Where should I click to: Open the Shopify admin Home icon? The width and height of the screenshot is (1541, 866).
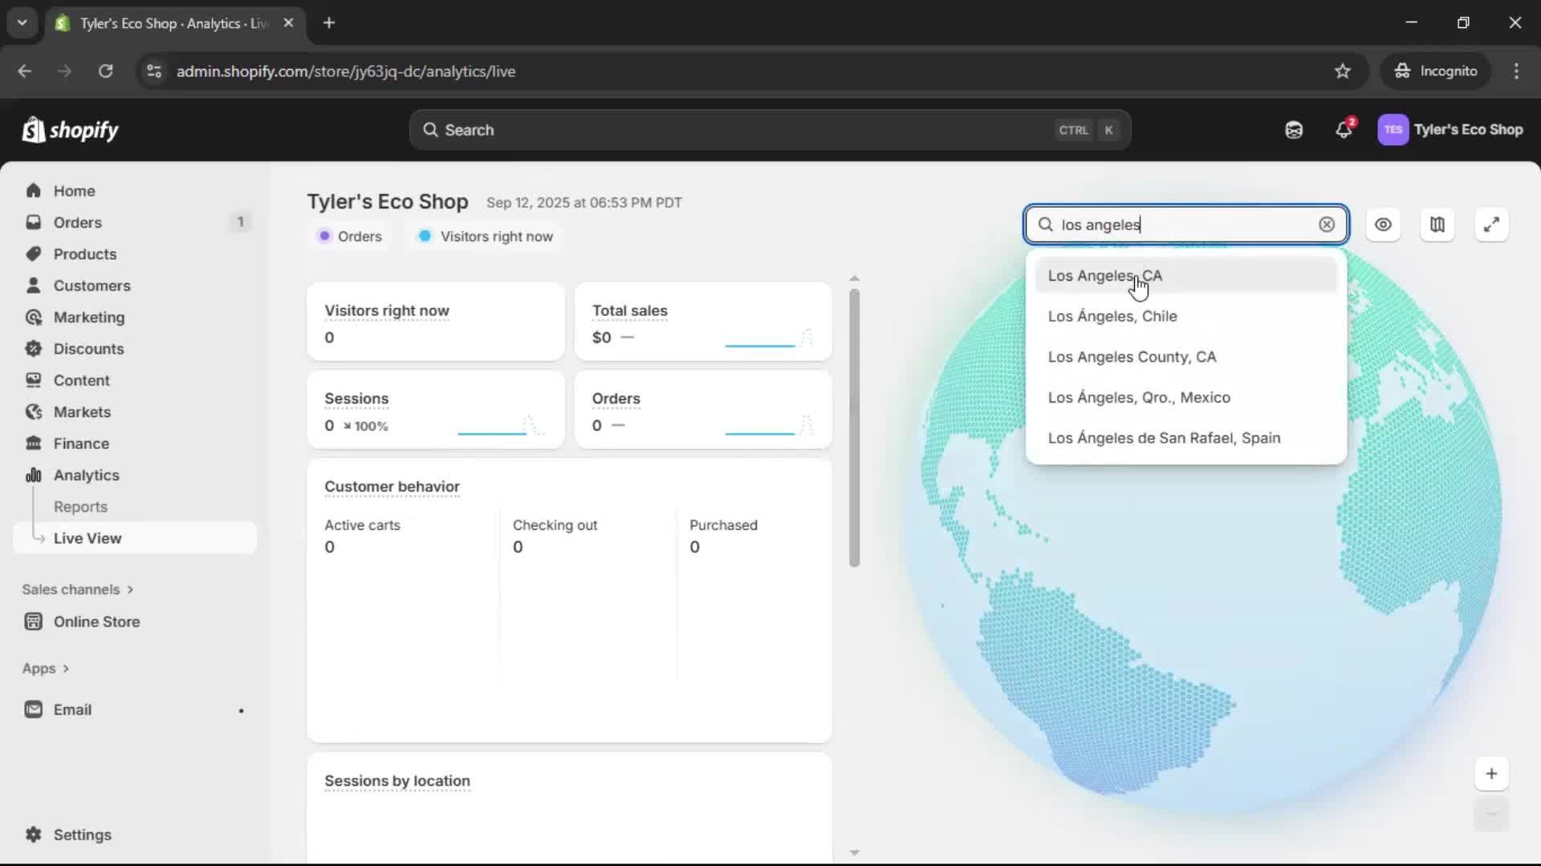(x=35, y=190)
